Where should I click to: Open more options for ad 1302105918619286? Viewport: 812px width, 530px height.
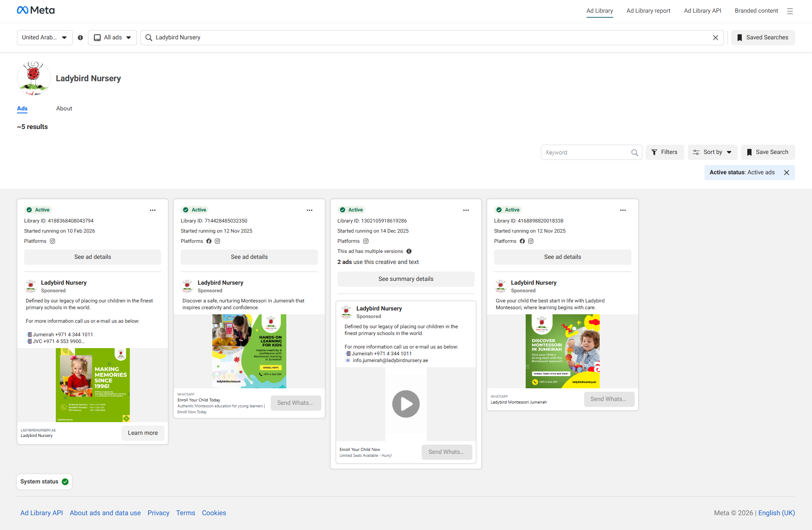466,210
